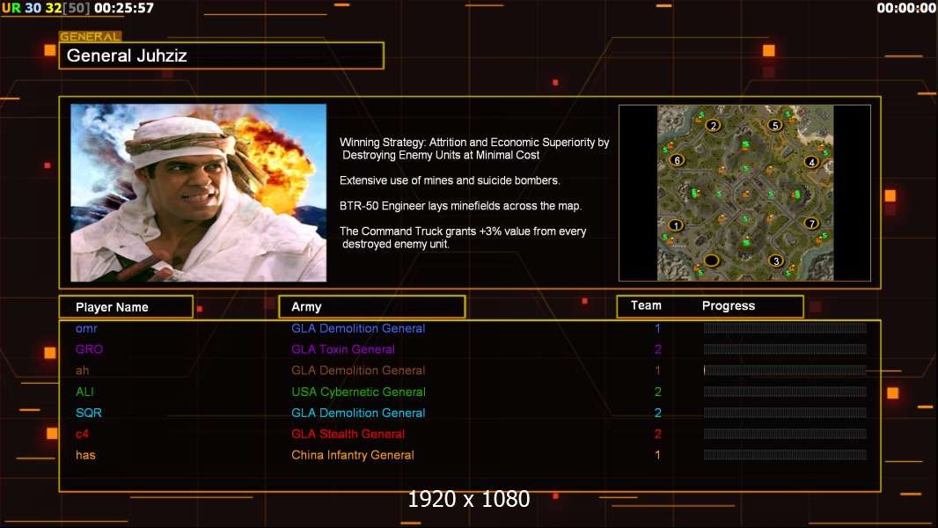Select start position 6 on the minimap
The image size is (938, 528).
[678, 160]
